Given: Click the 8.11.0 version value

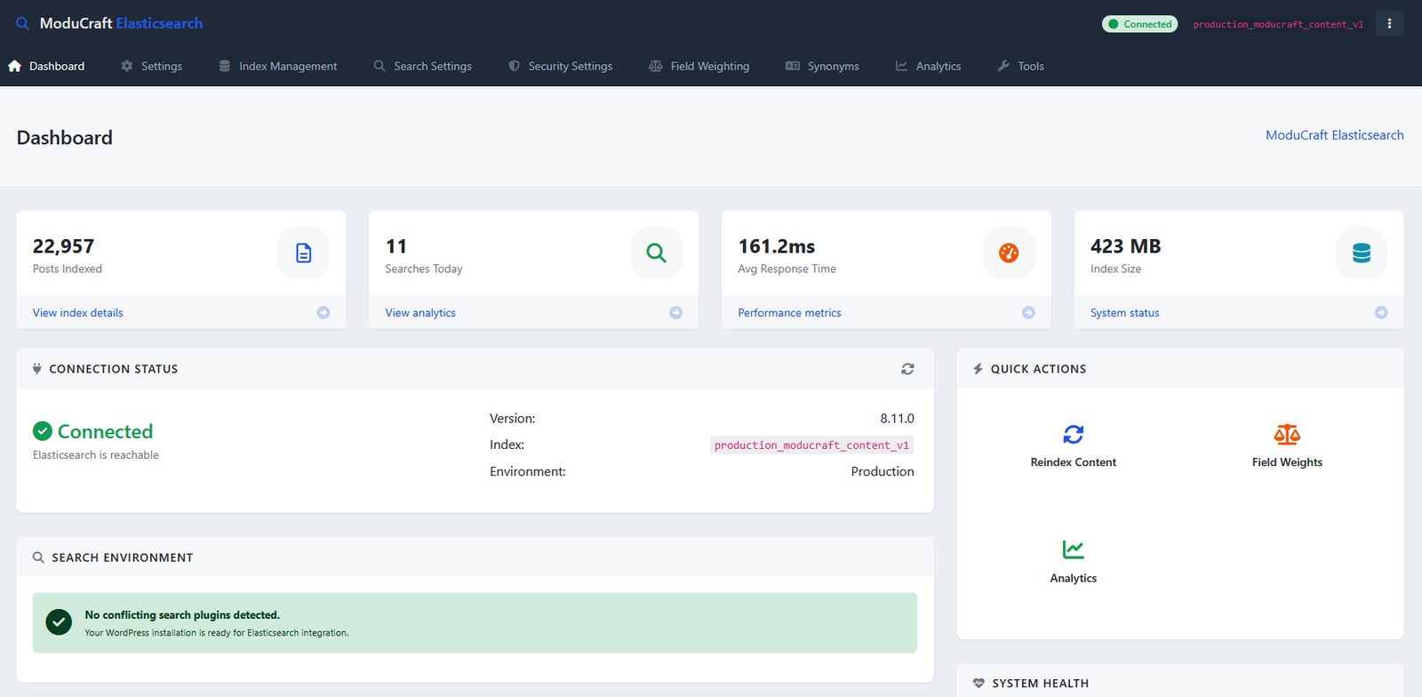Looking at the screenshot, I should point(897,418).
